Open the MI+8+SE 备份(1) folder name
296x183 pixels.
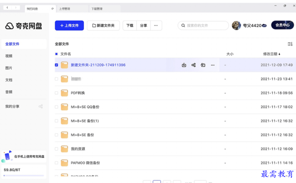click(x=85, y=121)
